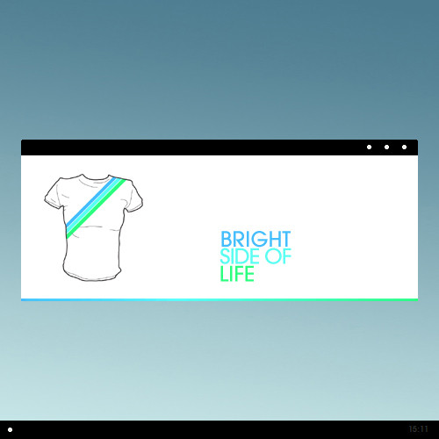Click the green stripe on the shirt
Image resolution: width=439 pixels, height=439 pixels.
pos(97,208)
